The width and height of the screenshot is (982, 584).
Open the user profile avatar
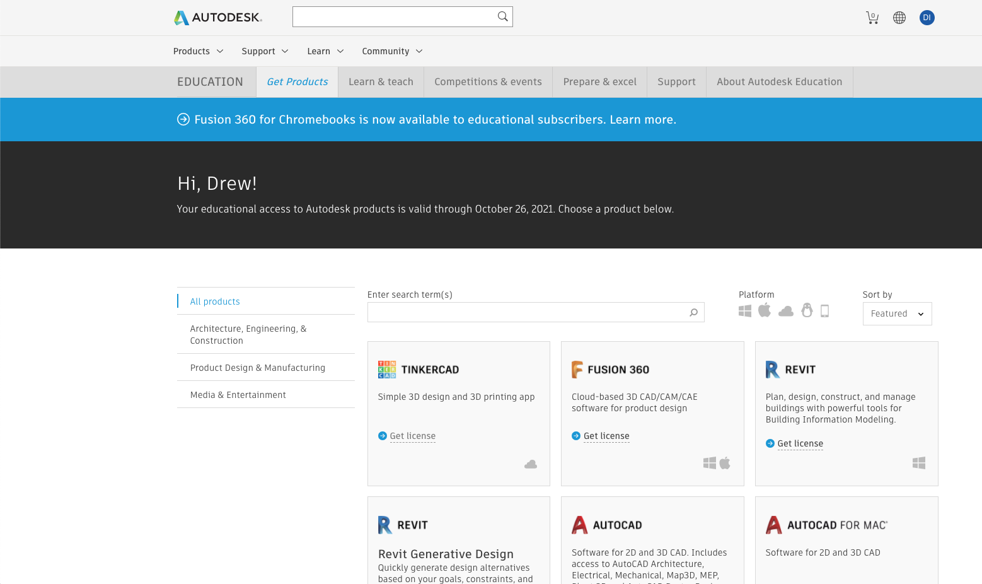coord(927,17)
